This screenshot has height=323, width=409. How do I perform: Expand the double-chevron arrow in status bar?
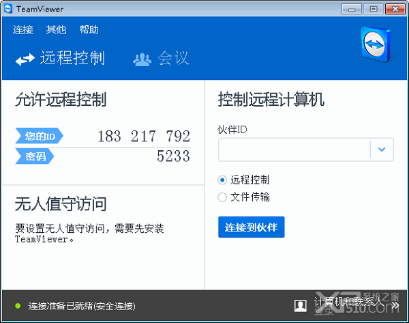395,305
